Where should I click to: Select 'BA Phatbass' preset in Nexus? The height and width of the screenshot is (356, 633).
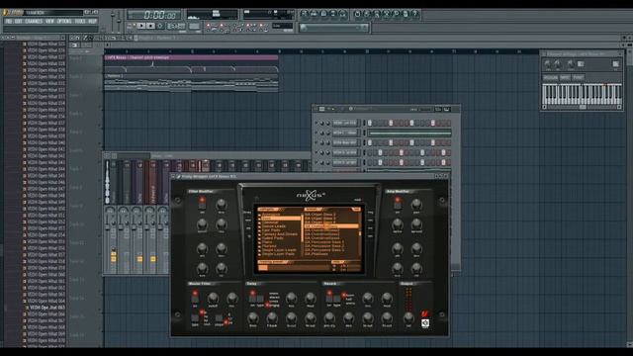click(316, 254)
